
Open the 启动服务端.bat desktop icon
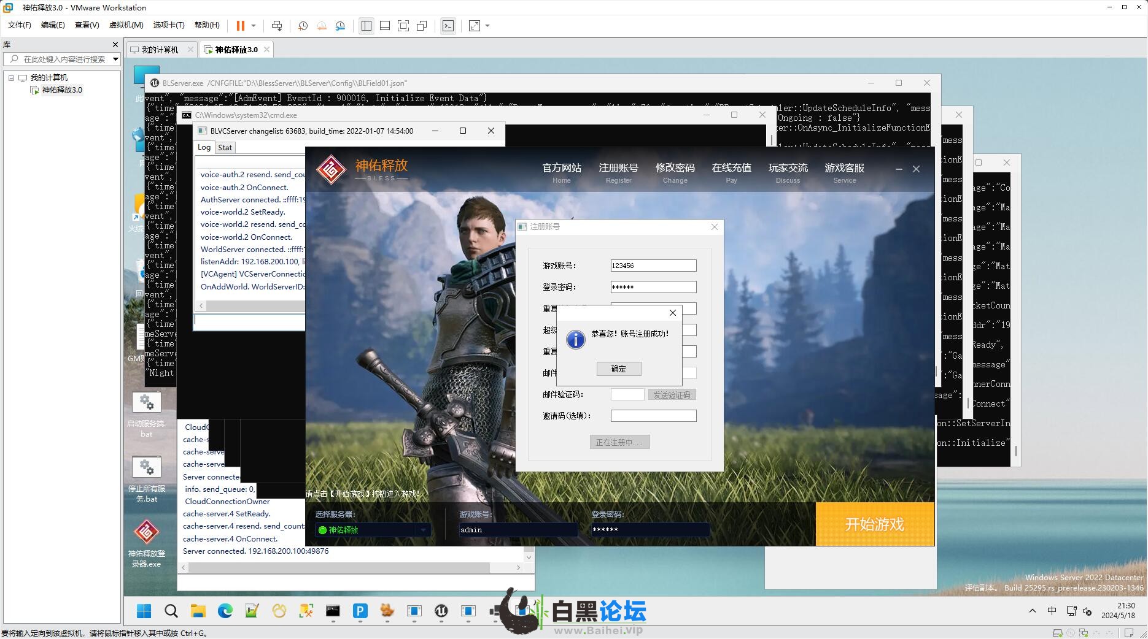[146, 414]
